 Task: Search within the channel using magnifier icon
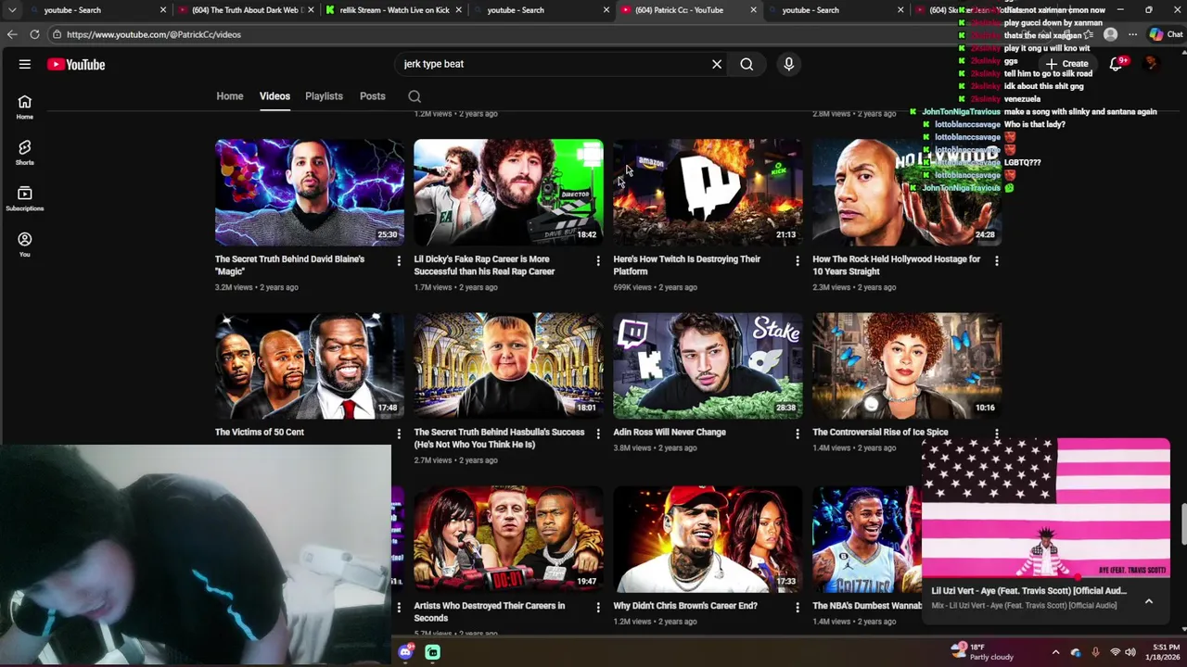[415, 96]
